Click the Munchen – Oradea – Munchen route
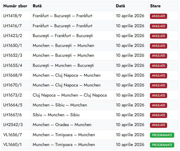Screen dimensions: 180x151 click(62, 125)
